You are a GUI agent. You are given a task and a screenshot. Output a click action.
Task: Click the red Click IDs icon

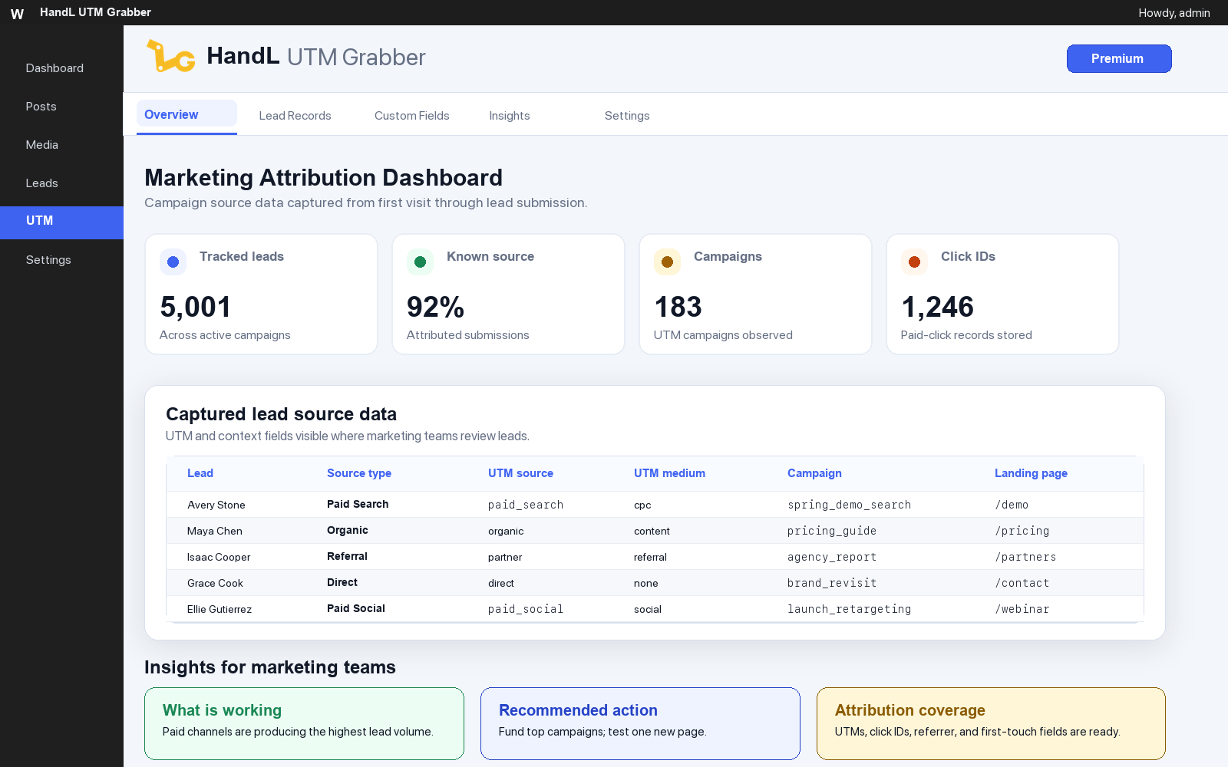click(915, 262)
